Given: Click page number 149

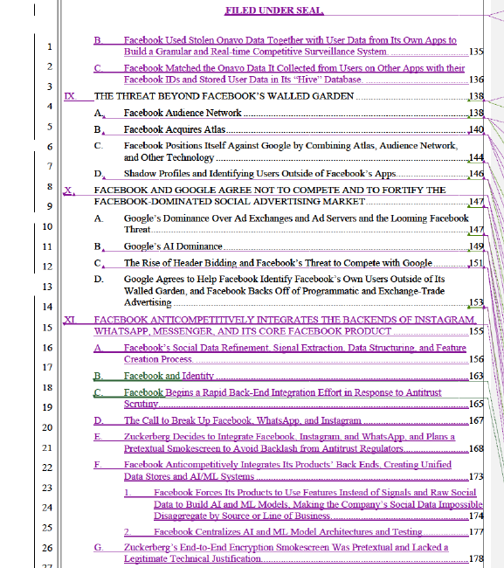Looking at the screenshot, I should coord(476,246).
